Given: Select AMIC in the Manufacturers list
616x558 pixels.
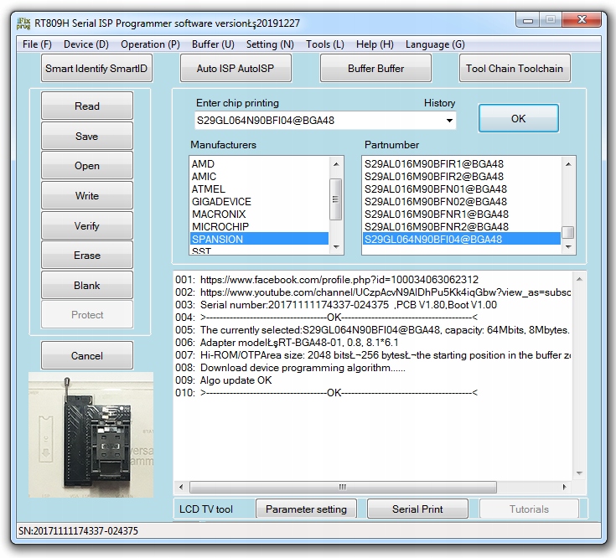Looking at the screenshot, I should coord(259,176).
